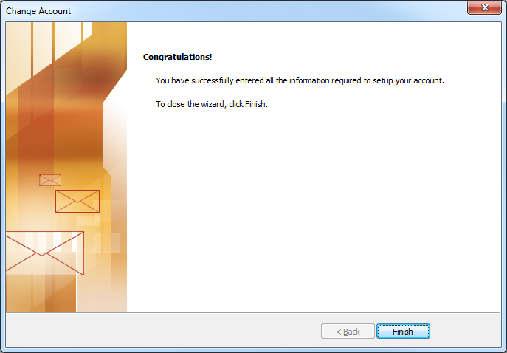This screenshot has width=507, height=353.
Task: Click the grayed-out Back button
Action: (348, 332)
